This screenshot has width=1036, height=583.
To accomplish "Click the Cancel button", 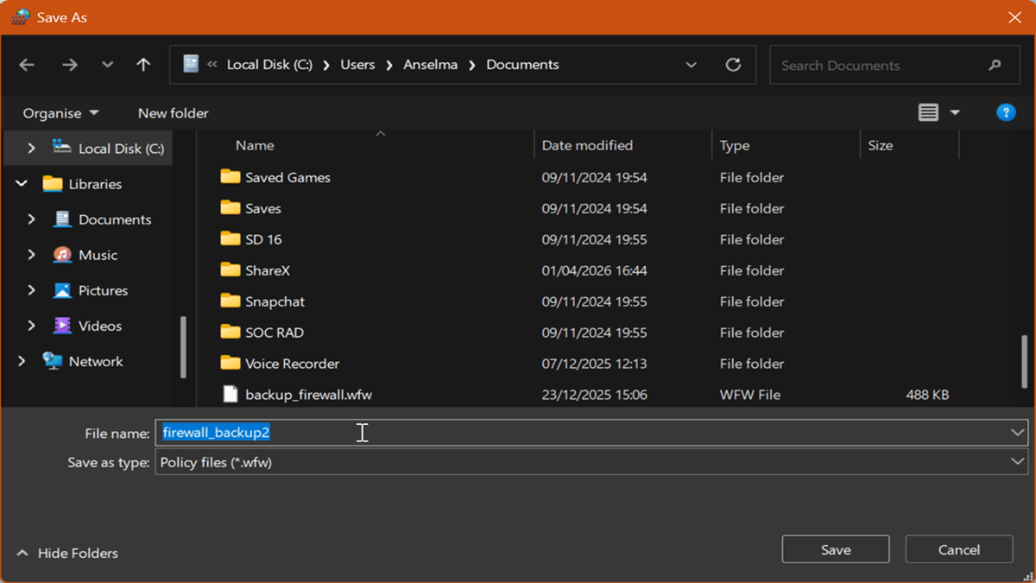I will 958,549.
